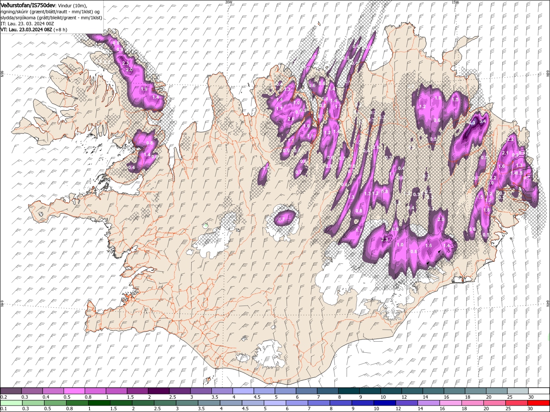The image size is (550, 412).
Task: Click the 2.2 precipitation value on map
Action: pyautogui.click(x=511, y=139)
